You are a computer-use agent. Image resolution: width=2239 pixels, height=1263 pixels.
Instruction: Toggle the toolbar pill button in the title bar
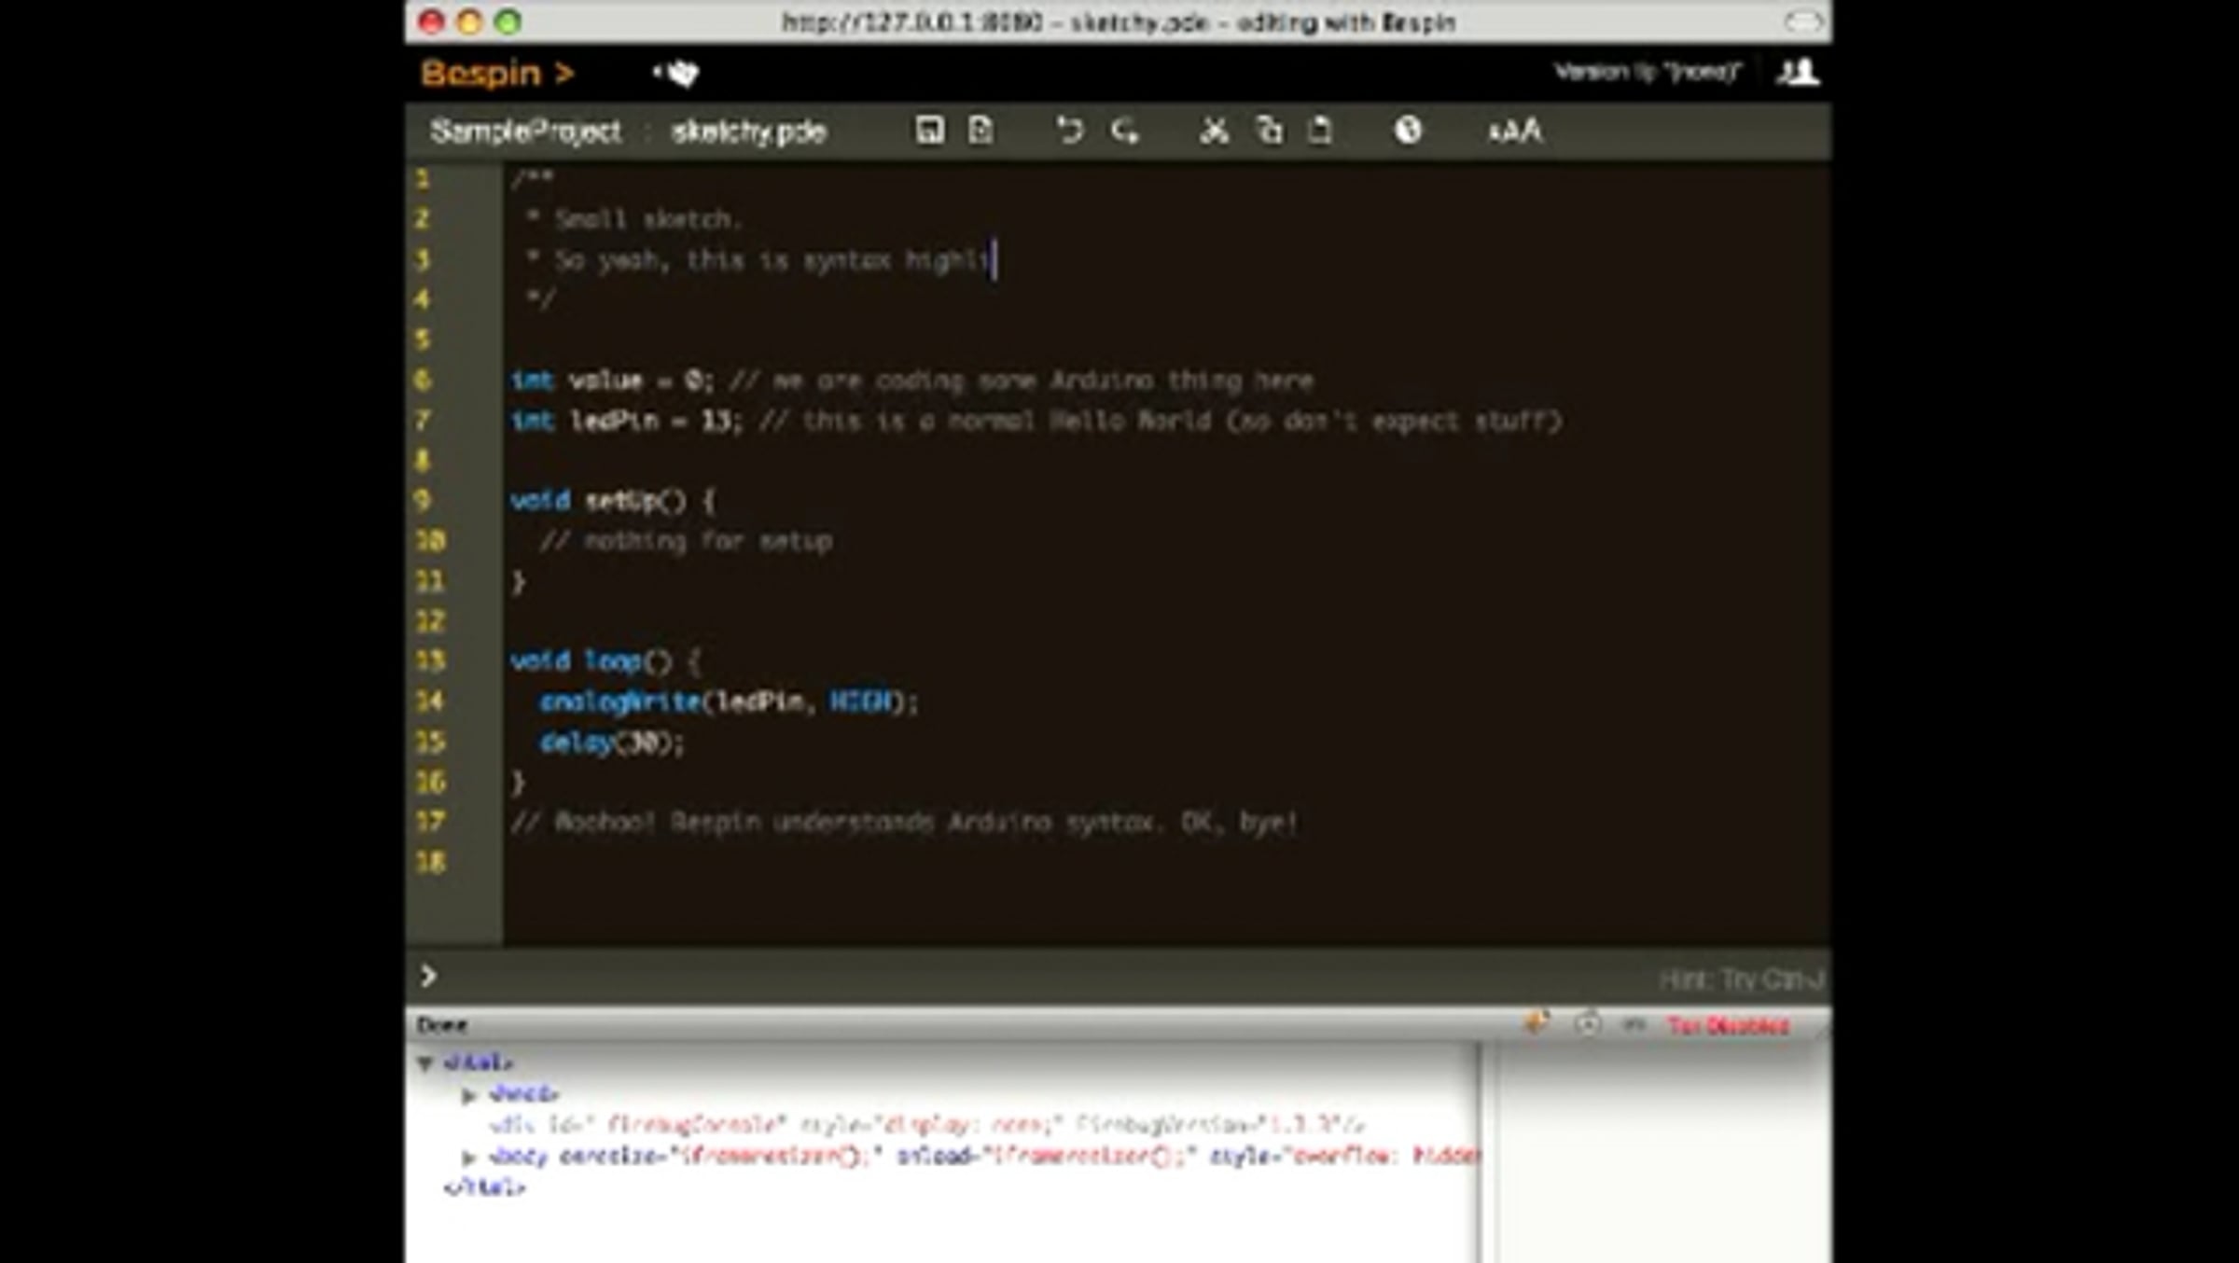[1802, 21]
